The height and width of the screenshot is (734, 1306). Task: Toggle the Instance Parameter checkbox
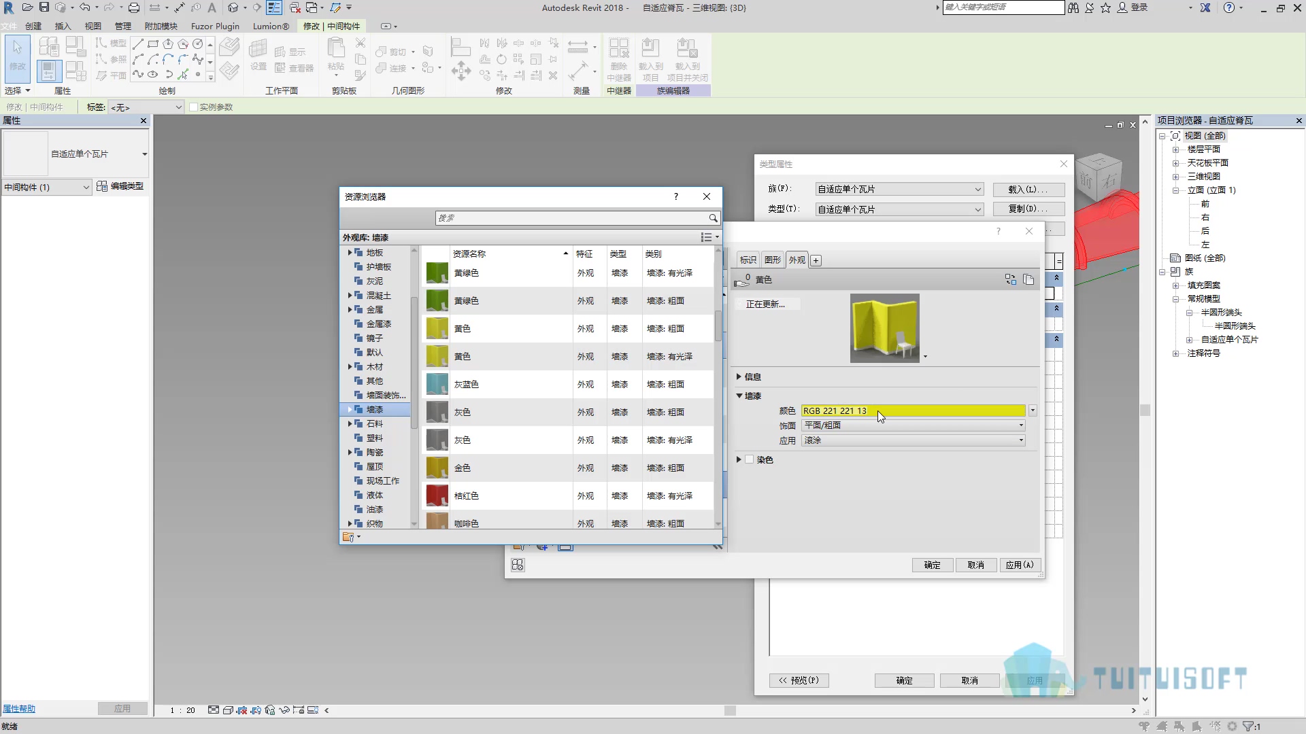pos(194,107)
